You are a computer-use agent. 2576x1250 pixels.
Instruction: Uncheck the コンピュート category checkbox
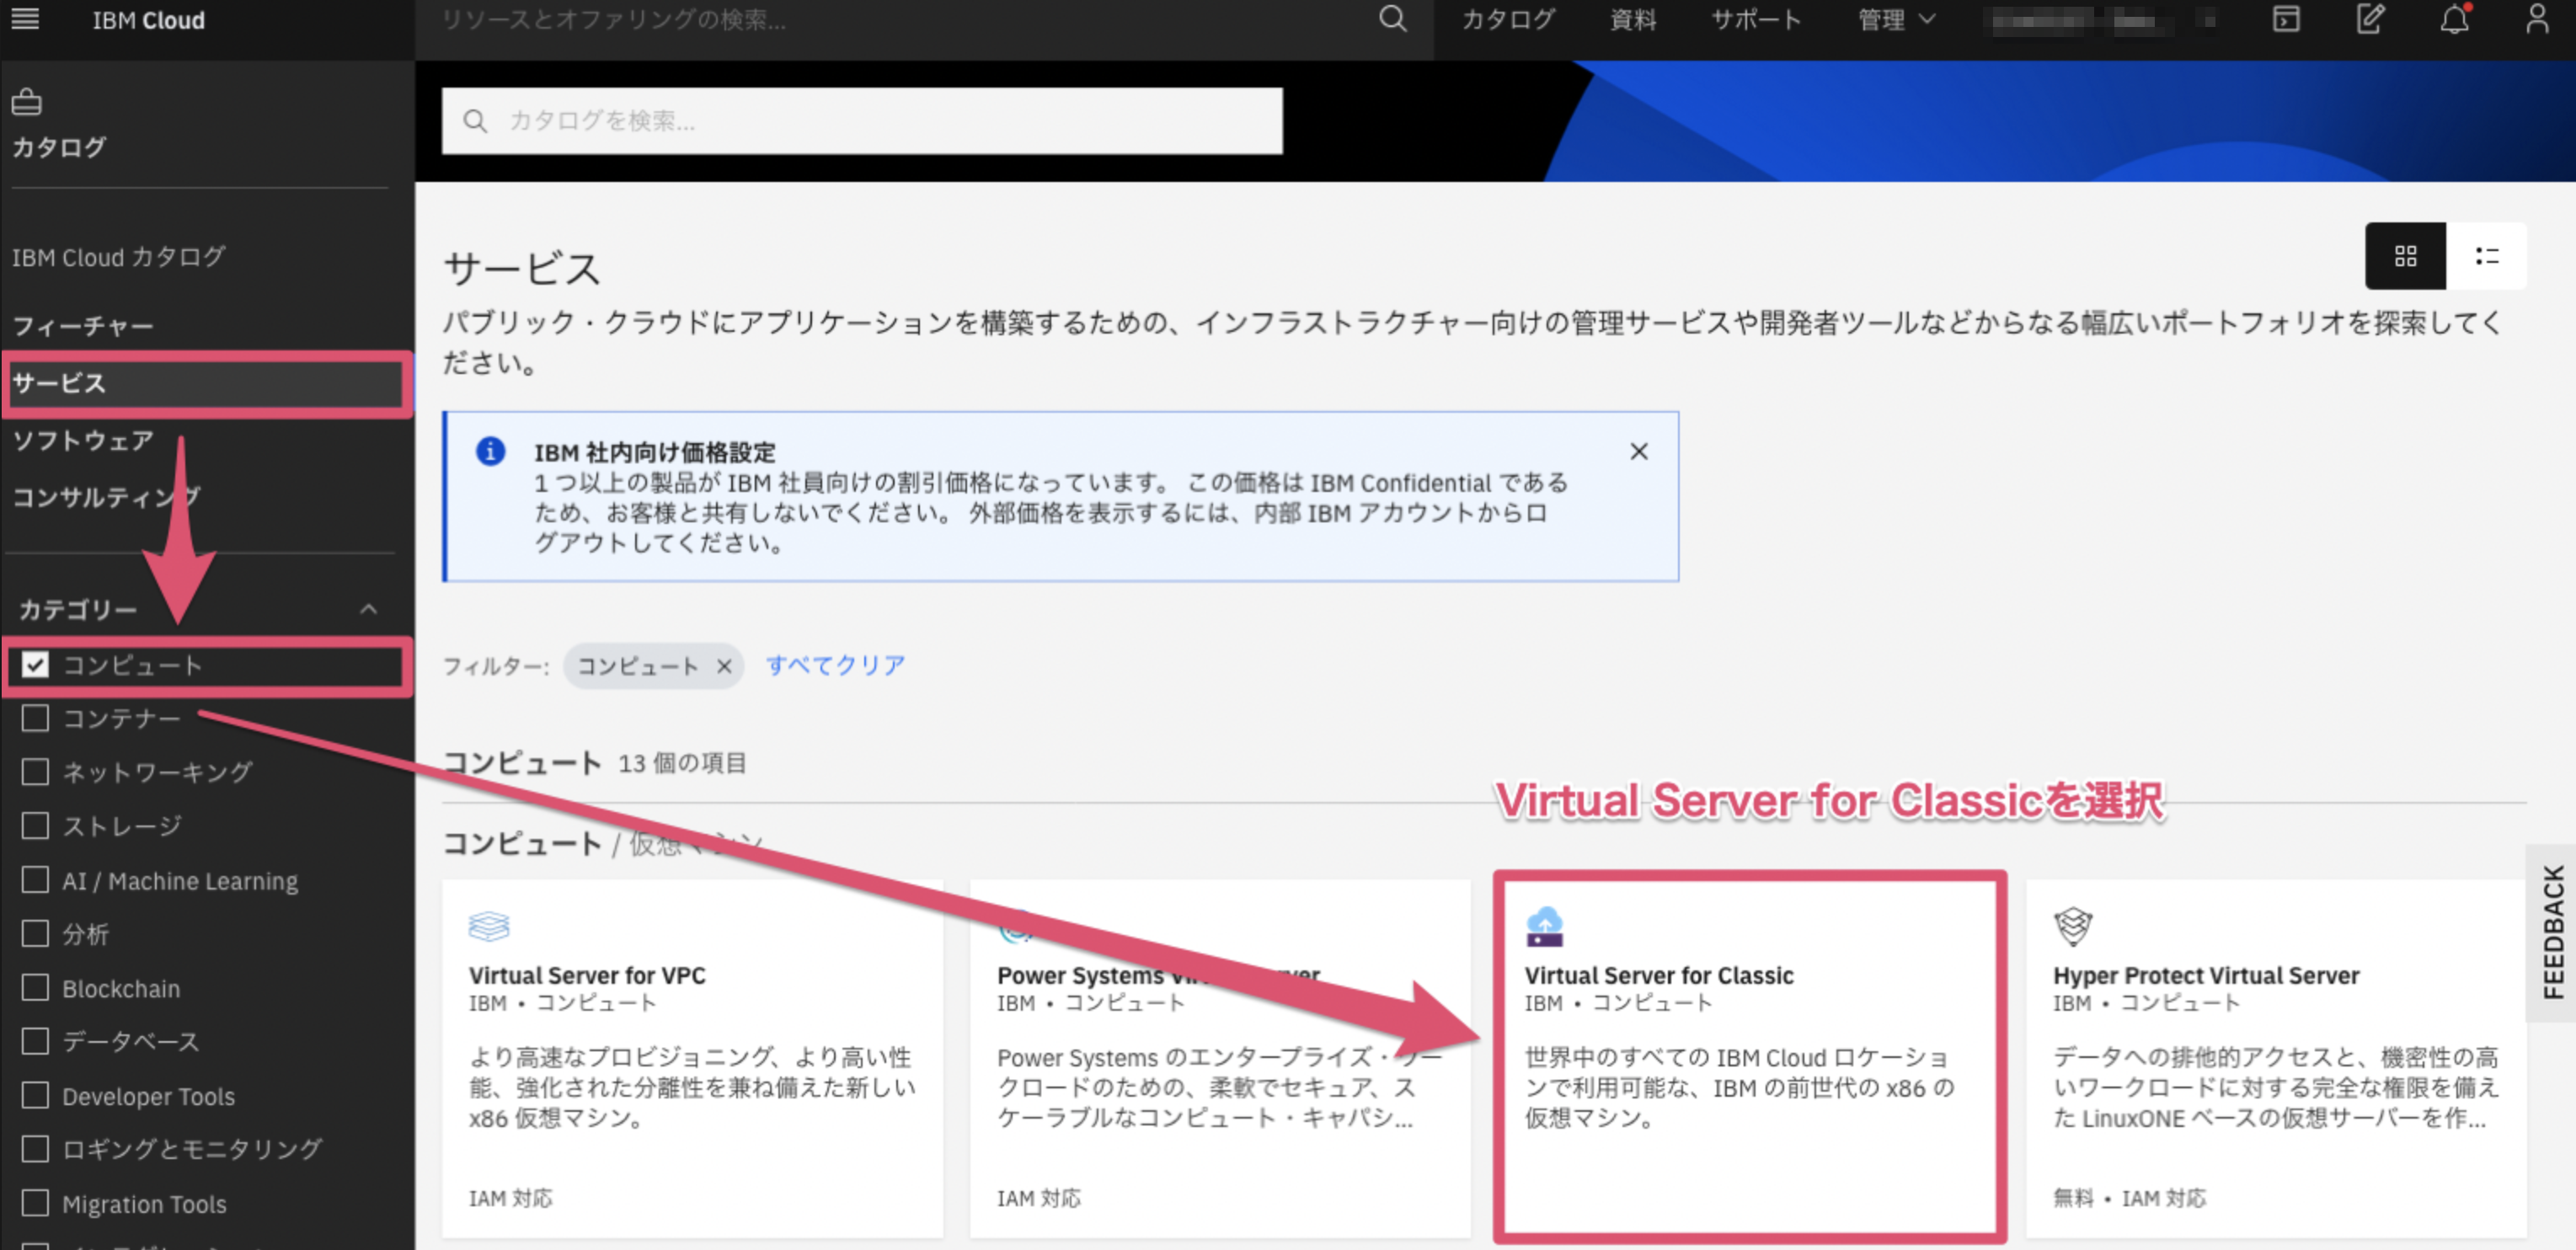click(36, 665)
